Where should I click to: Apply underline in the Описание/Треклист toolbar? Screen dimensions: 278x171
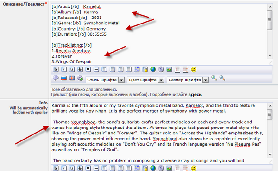point(72,69)
